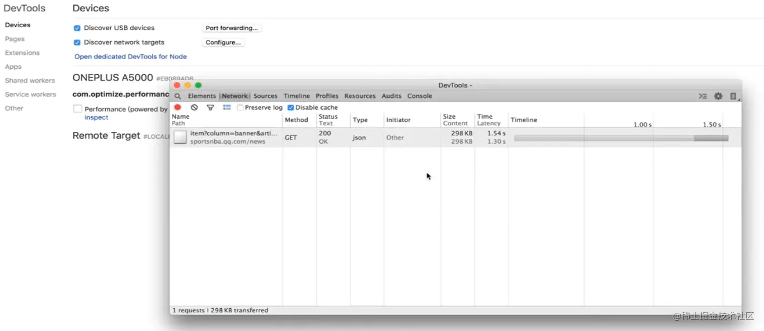The width and height of the screenshot is (764, 331).
Task: Sort by the Initiator column header
Action: click(412, 120)
